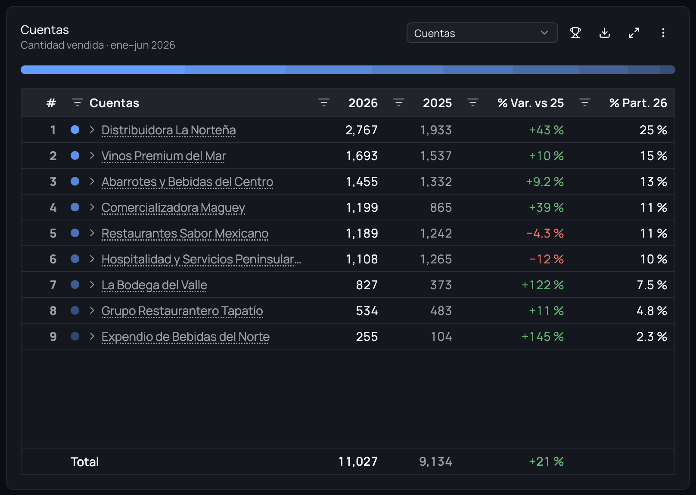Click first segment of the share bar

click(103, 70)
